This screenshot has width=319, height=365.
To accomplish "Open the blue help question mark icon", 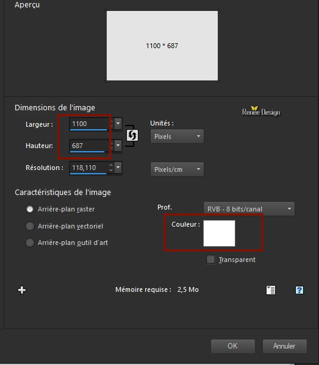I will (x=299, y=290).
